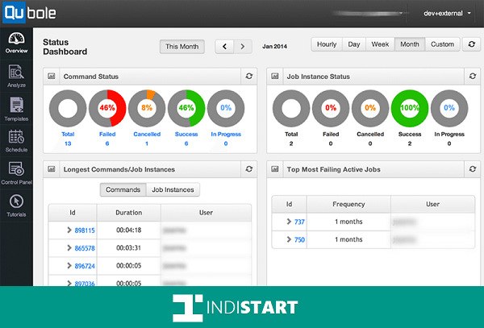Select the Week time range tab

point(380,44)
